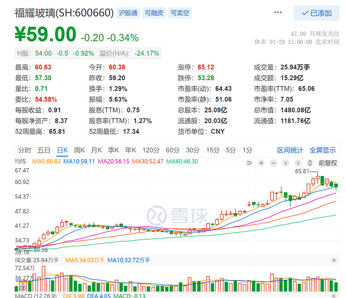Click the MACD (12,26,9) indicator label
This screenshot has width=346, height=298.
(36, 295)
